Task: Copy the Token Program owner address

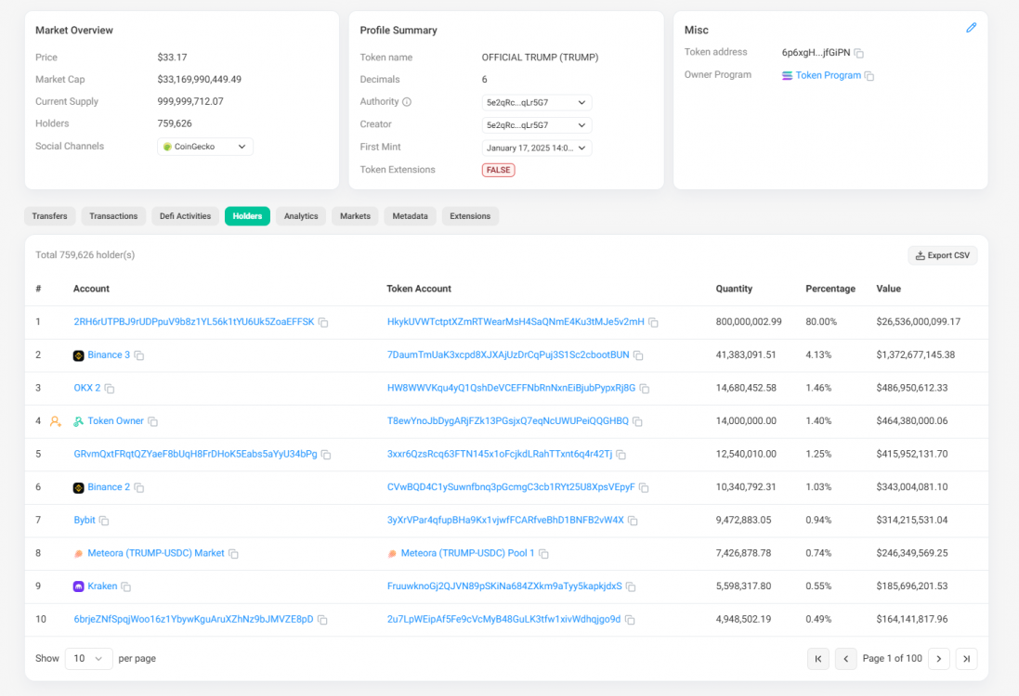Action: (869, 76)
